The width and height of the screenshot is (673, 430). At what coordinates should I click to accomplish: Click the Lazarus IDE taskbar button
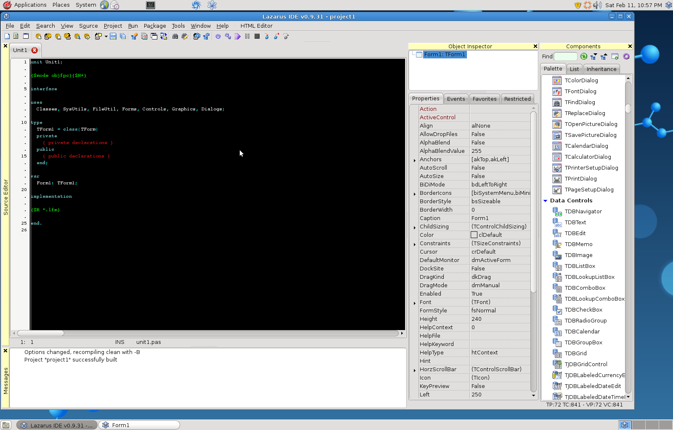click(57, 425)
